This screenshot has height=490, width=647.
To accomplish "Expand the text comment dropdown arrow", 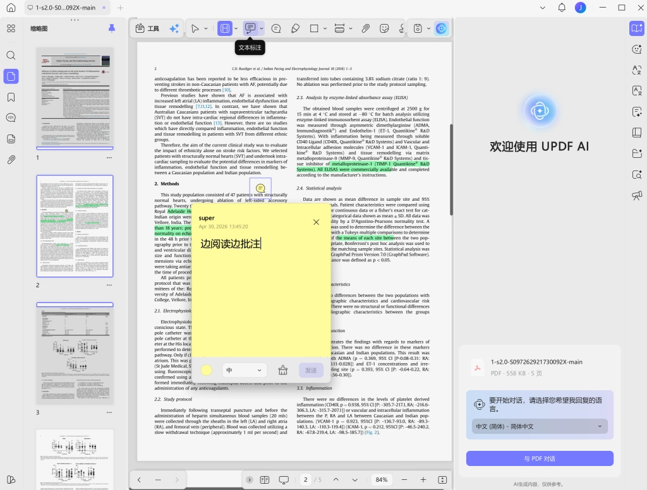I will point(262,28).
